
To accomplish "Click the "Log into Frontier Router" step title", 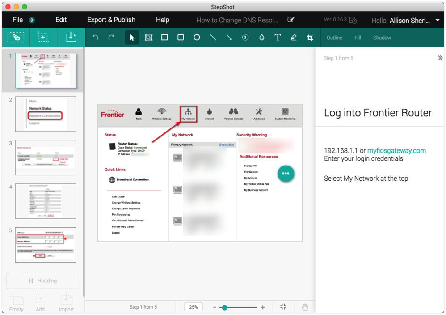I will (x=378, y=113).
